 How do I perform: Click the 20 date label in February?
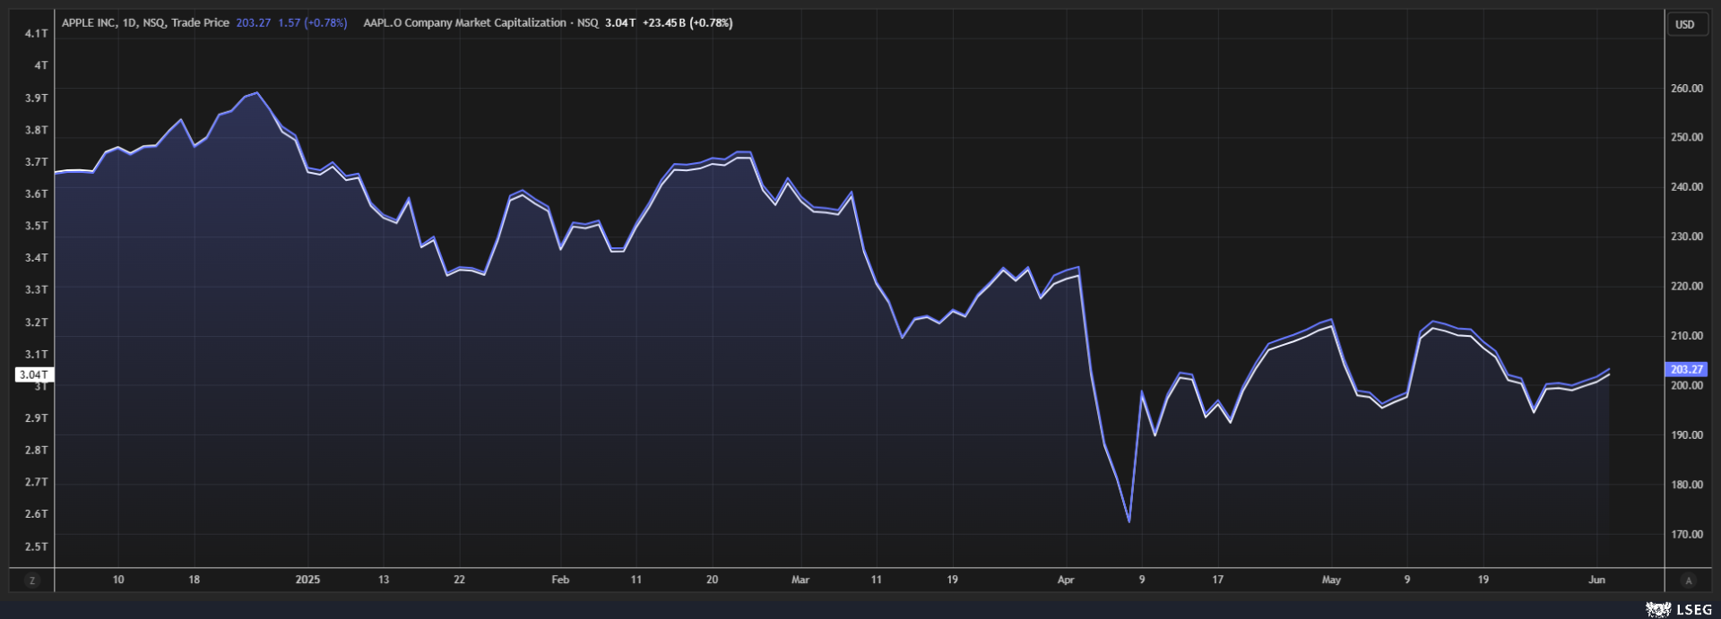tap(712, 580)
